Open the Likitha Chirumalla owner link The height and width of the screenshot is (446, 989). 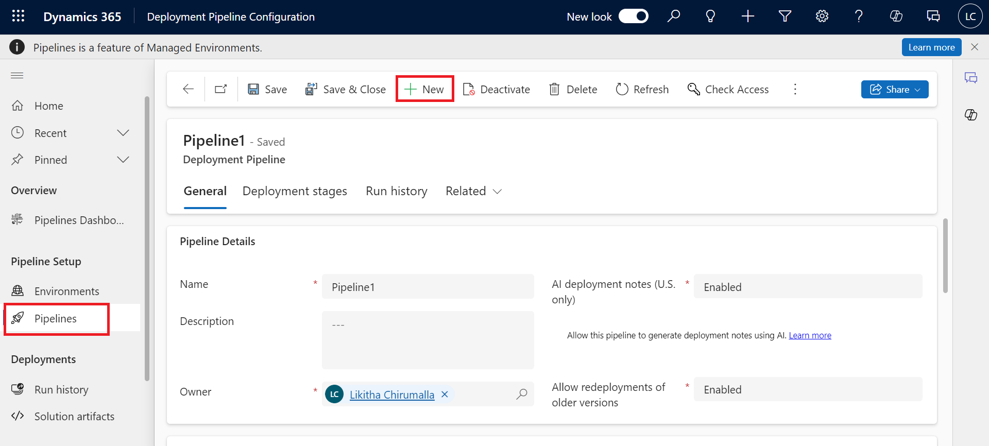point(391,394)
